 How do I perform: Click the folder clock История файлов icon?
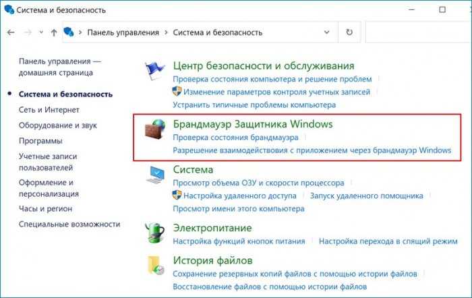(156, 266)
